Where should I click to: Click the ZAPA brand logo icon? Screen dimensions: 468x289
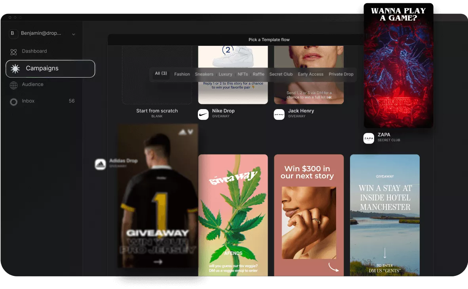[369, 138]
